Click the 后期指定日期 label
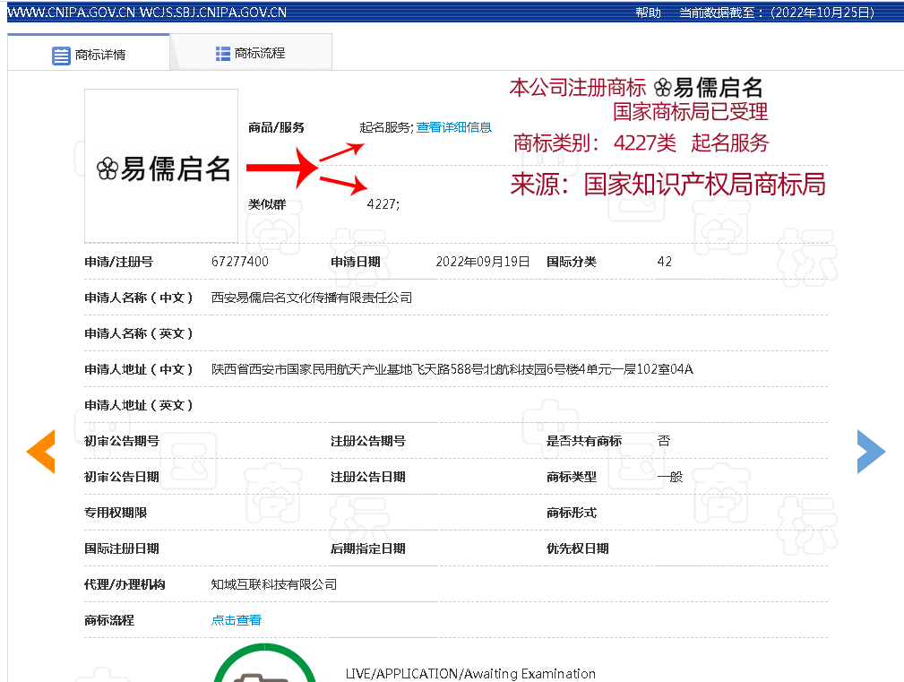Image resolution: width=904 pixels, height=682 pixels. (x=368, y=548)
